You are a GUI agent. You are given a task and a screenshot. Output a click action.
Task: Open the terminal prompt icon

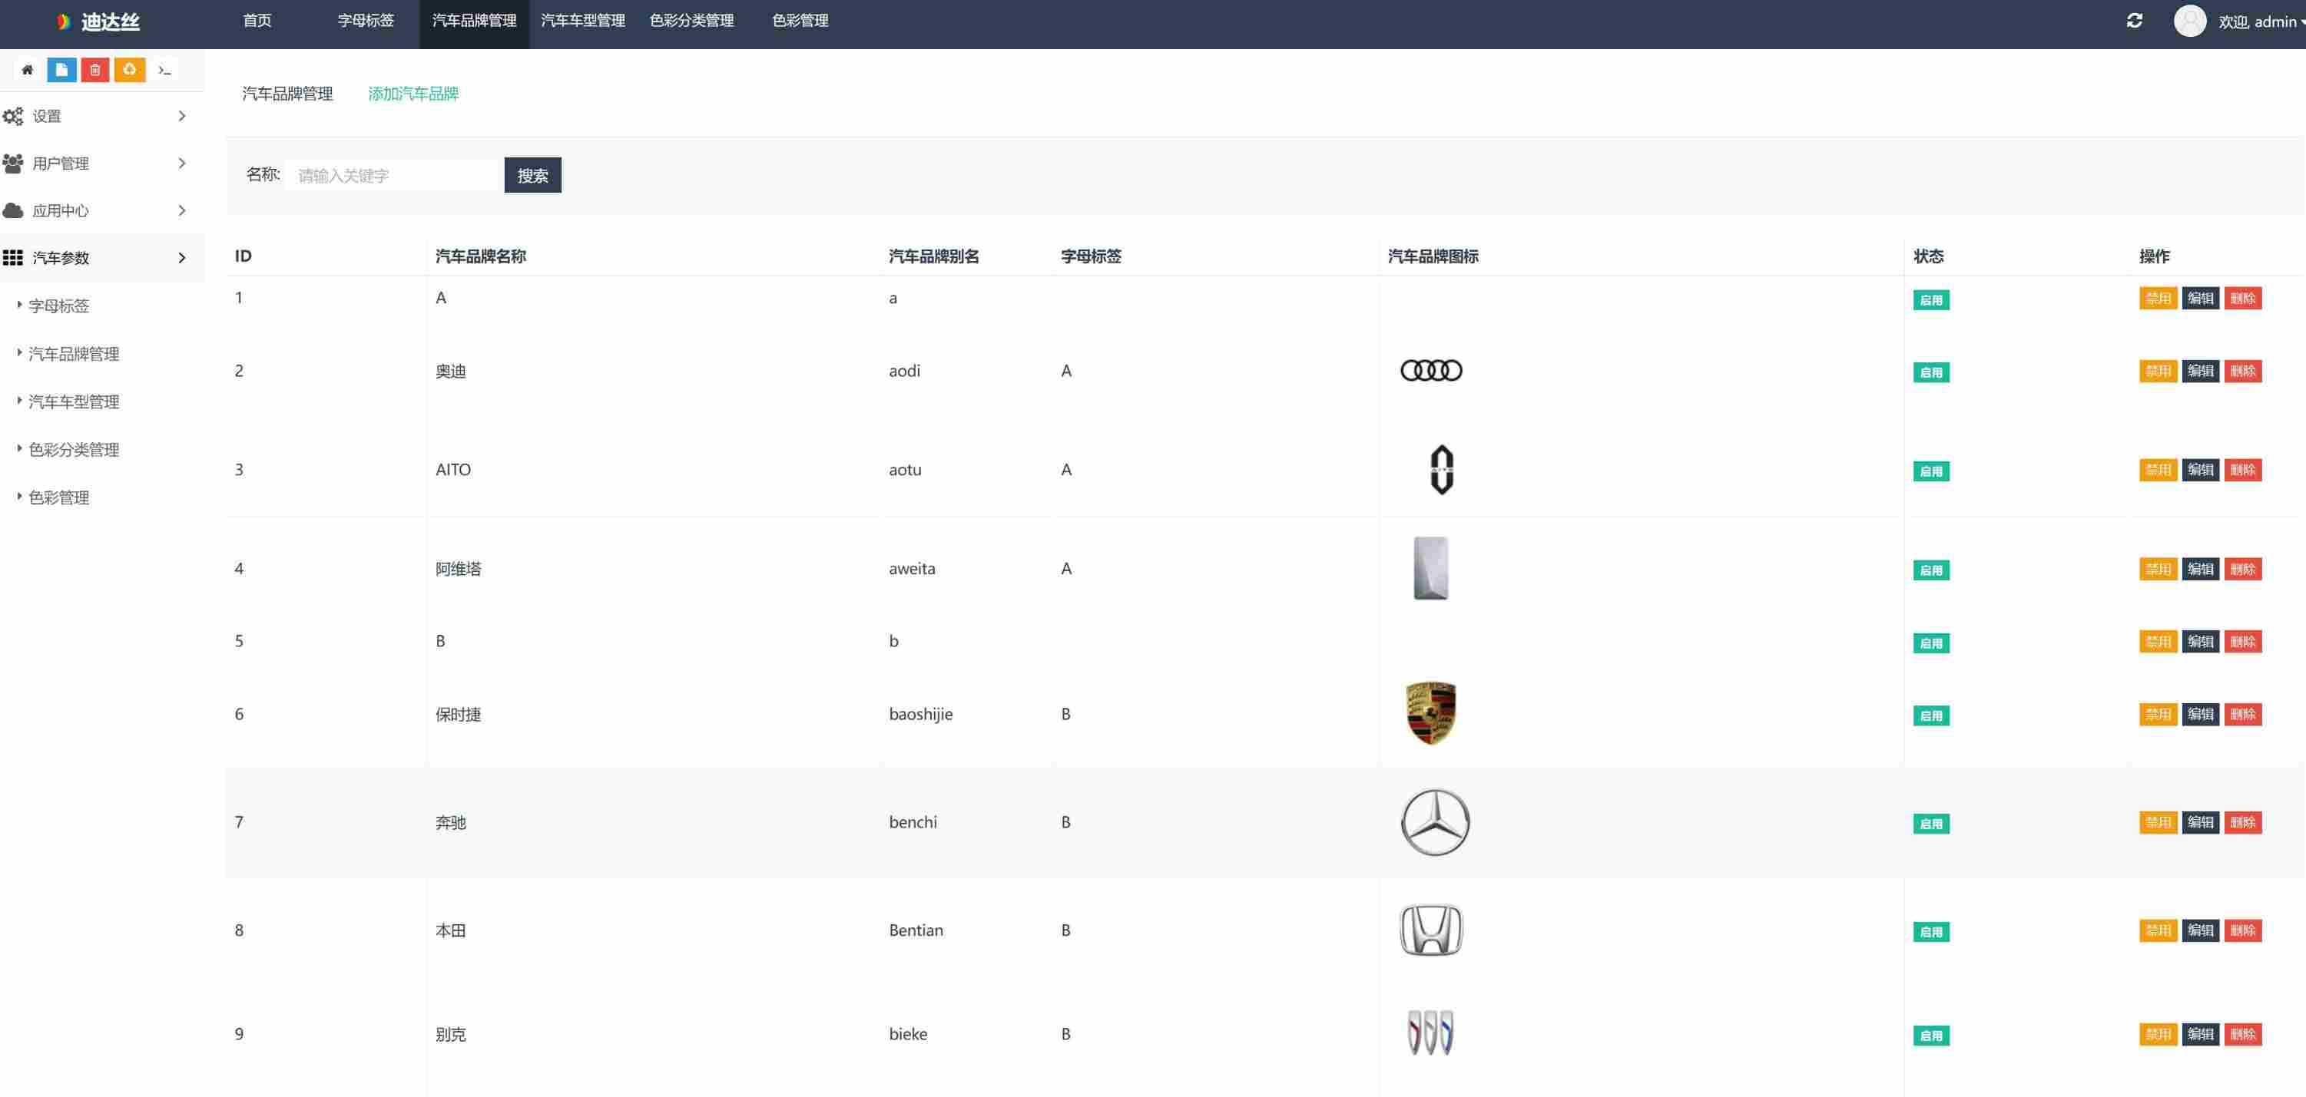(164, 70)
